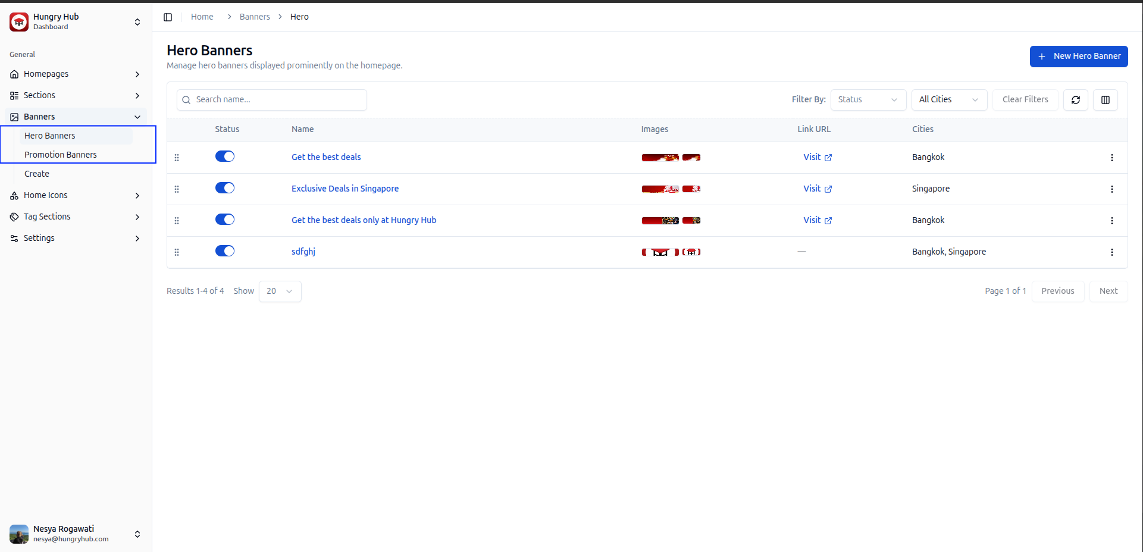The width and height of the screenshot is (1143, 552).
Task: Click the banner image thumbnail for sdfghj
Action: pos(660,252)
